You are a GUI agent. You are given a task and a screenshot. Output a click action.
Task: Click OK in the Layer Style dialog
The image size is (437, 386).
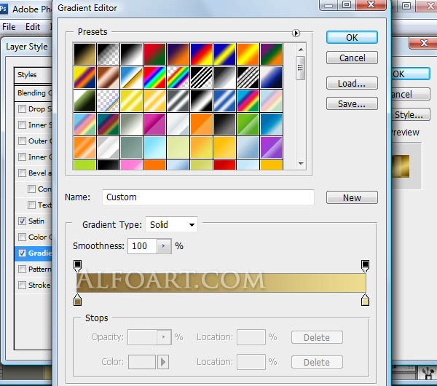coord(410,74)
